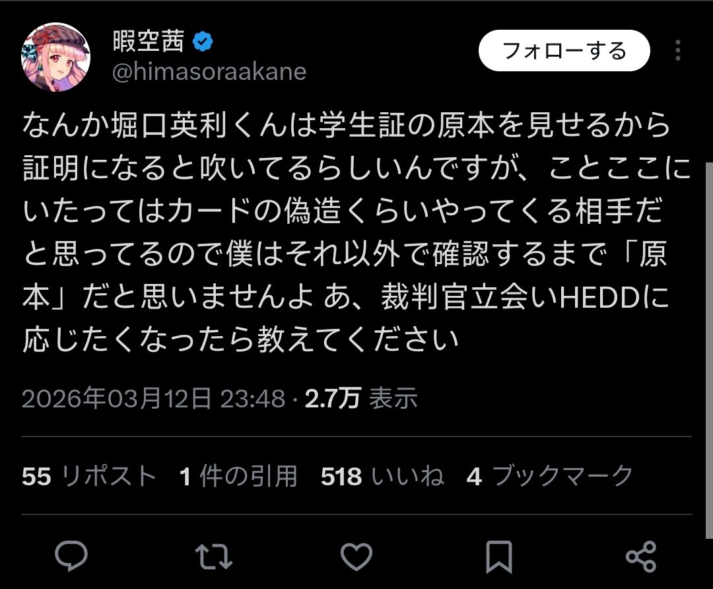Open the share icon options

(640, 557)
